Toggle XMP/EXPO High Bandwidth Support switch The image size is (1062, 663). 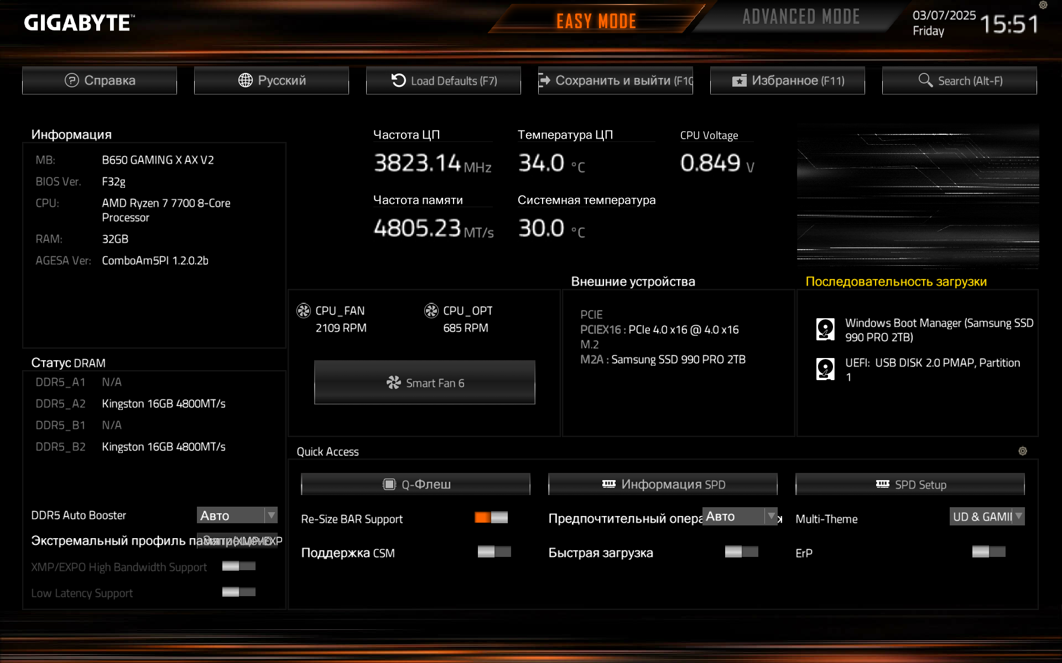[x=239, y=566]
